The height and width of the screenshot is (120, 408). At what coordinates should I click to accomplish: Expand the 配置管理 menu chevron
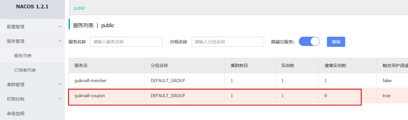[60, 27]
